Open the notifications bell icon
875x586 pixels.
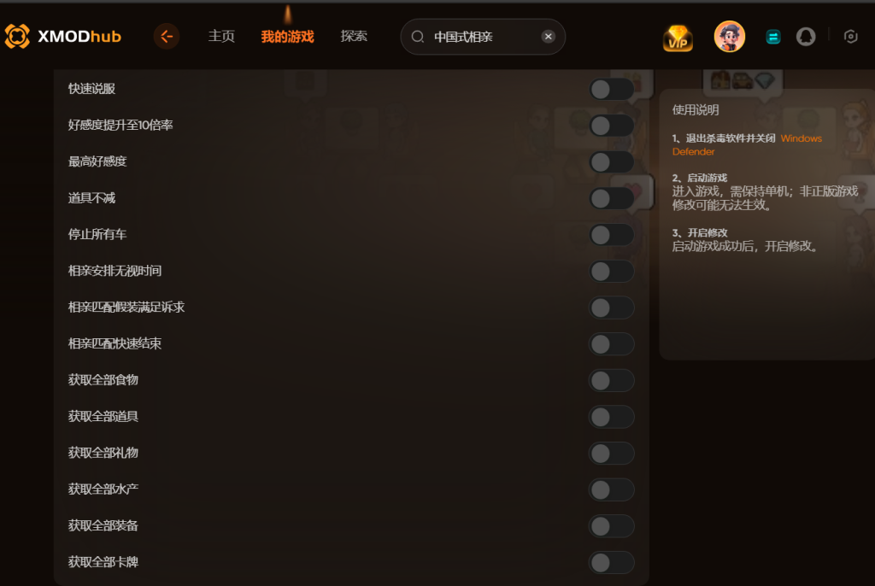805,37
